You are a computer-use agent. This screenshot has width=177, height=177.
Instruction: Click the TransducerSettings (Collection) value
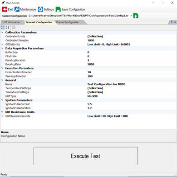coord(95,92)
